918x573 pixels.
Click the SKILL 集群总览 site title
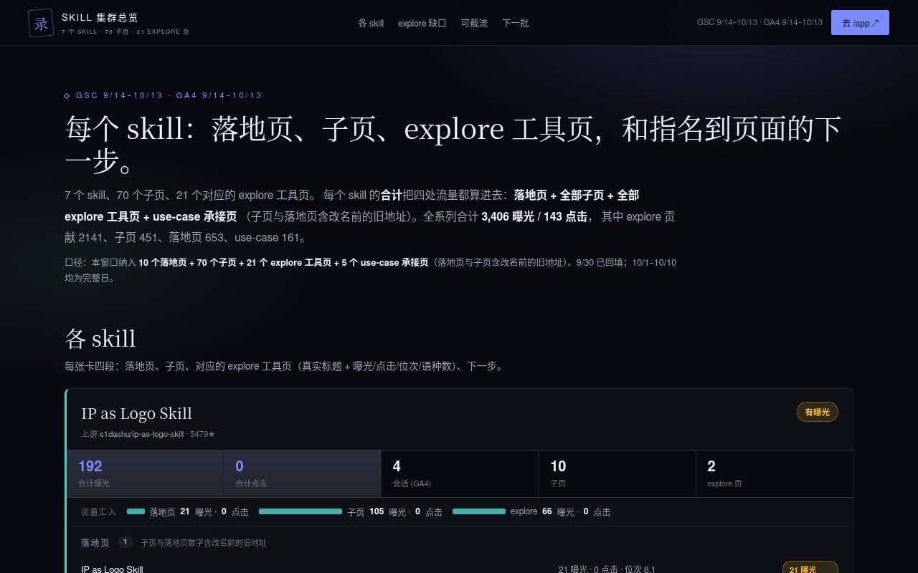point(100,17)
